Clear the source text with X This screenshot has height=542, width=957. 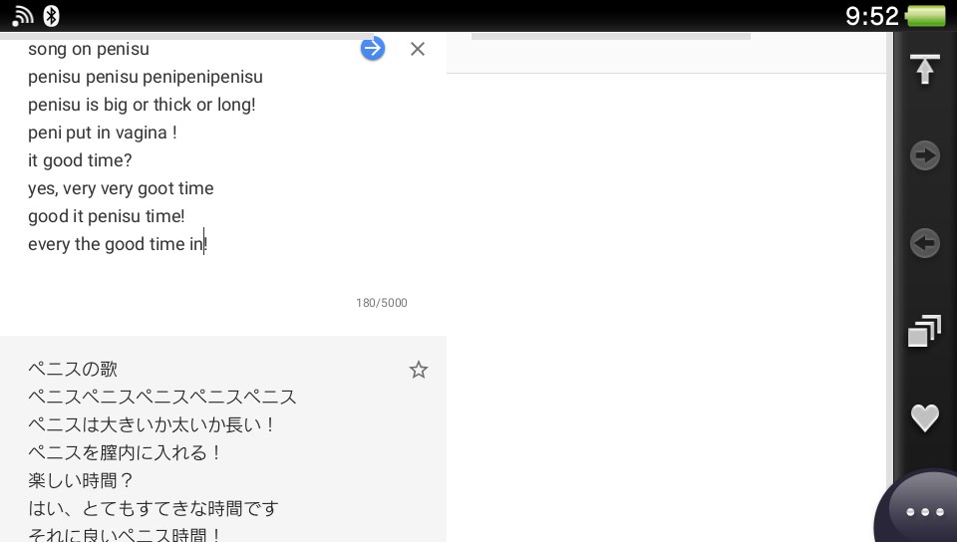pyautogui.click(x=418, y=49)
